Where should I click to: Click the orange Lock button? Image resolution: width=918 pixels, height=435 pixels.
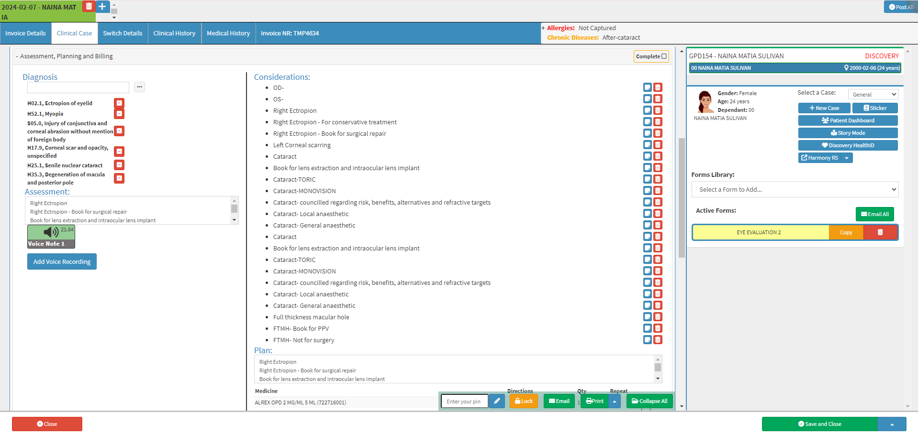click(524, 401)
